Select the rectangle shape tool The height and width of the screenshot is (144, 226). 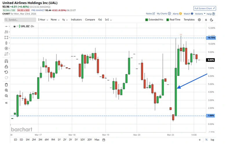pyautogui.click(x=6, y=37)
